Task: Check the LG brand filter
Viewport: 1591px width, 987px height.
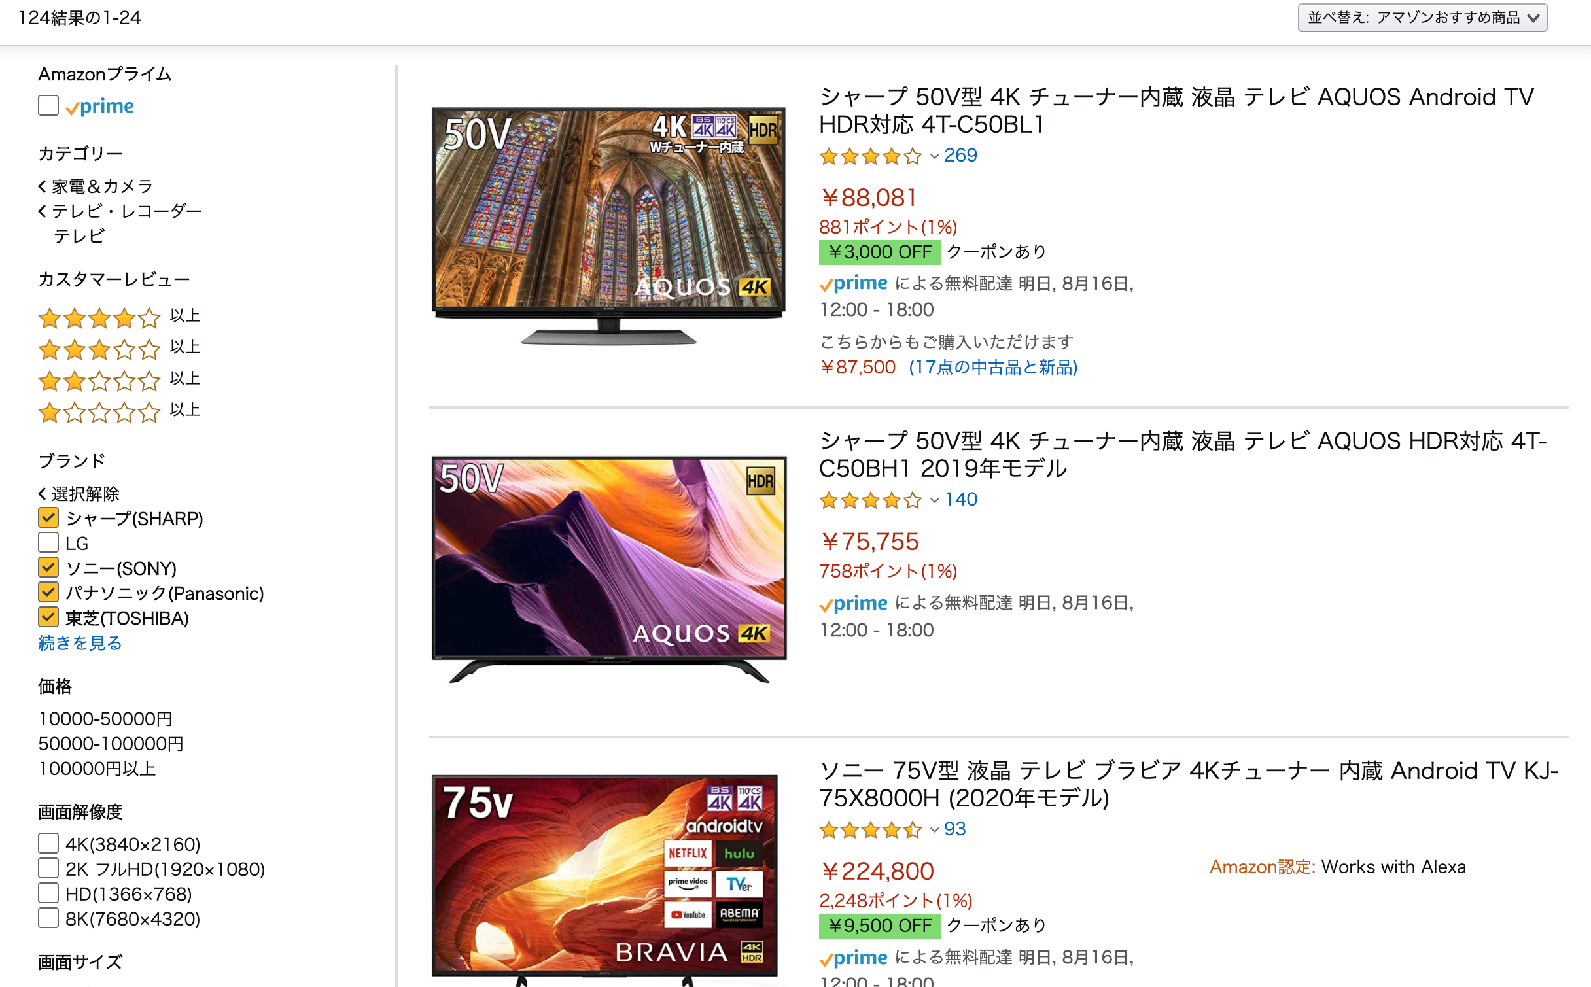Action: coord(48,543)
